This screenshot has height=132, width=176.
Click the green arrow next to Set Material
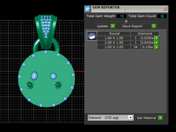click(161, 118)
